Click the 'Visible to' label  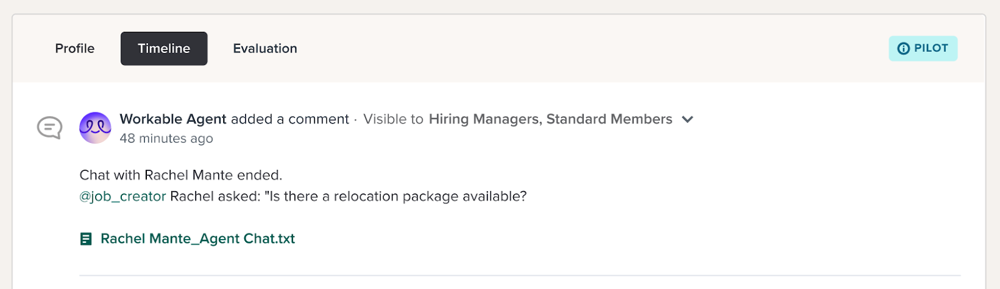tap(393, 119)
